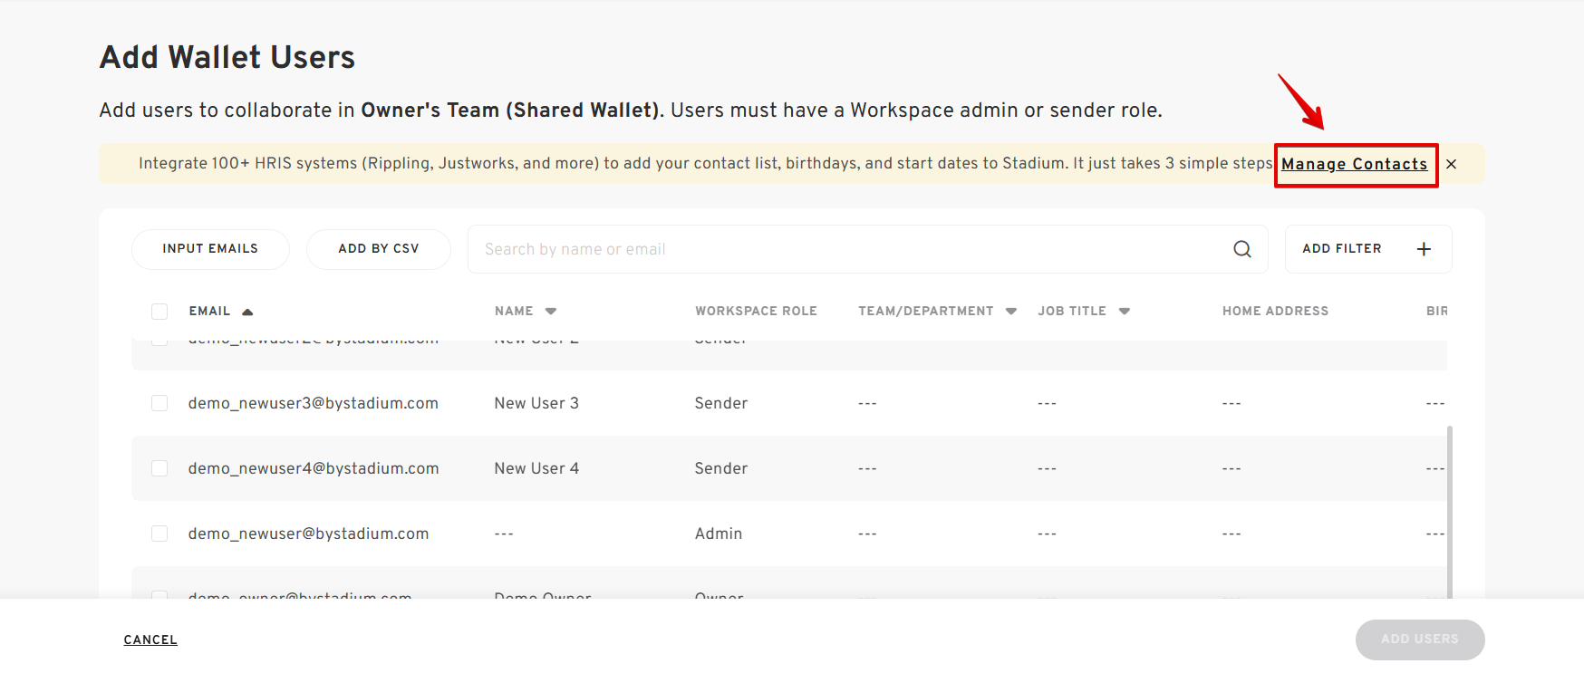Click the vertical scrollbar of user table
This screenshot has width=1584, height=673.
(x=1449, y=507)
